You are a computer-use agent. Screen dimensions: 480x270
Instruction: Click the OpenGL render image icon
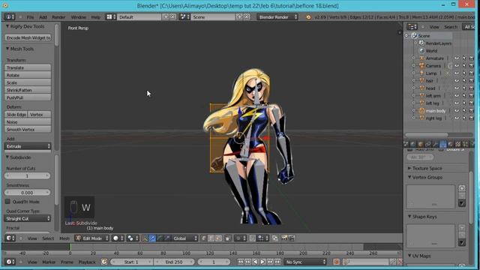[x=284, y=238]
